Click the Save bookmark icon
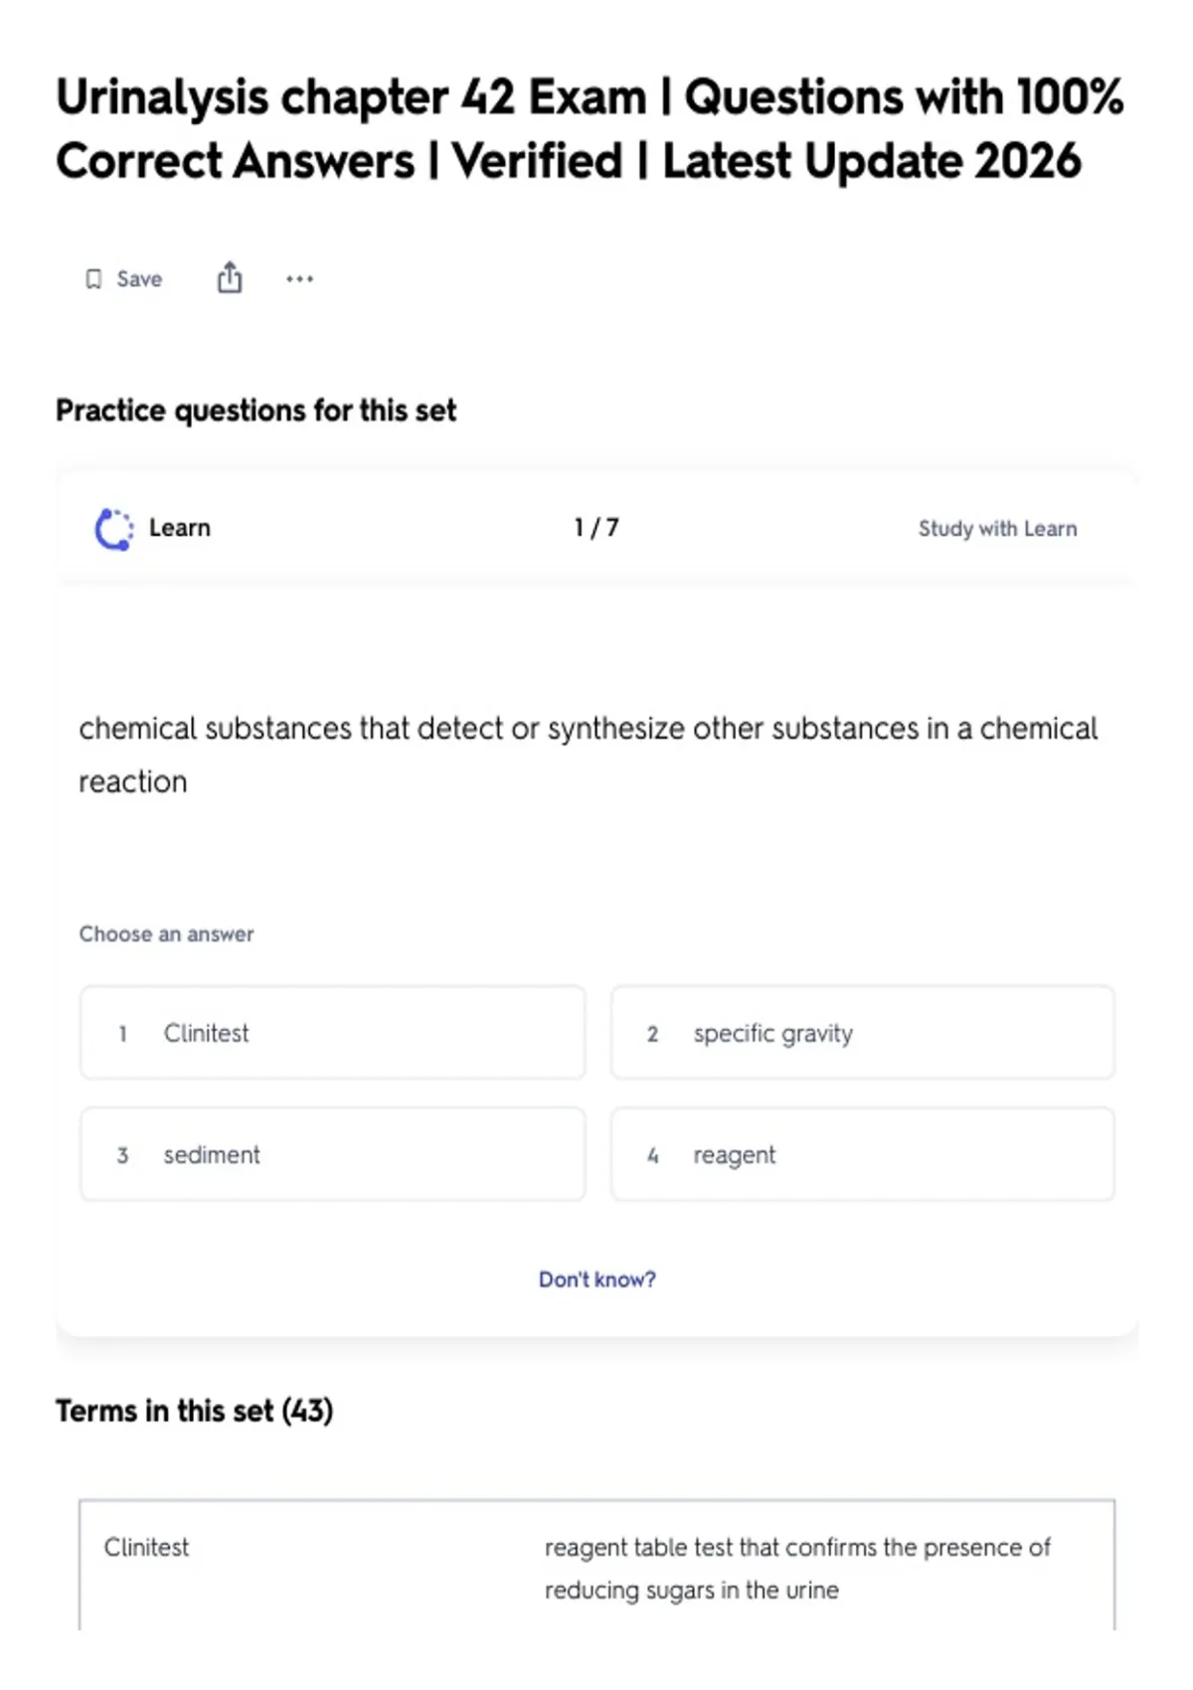1193x1690 pixels. [x=93, y=279]
